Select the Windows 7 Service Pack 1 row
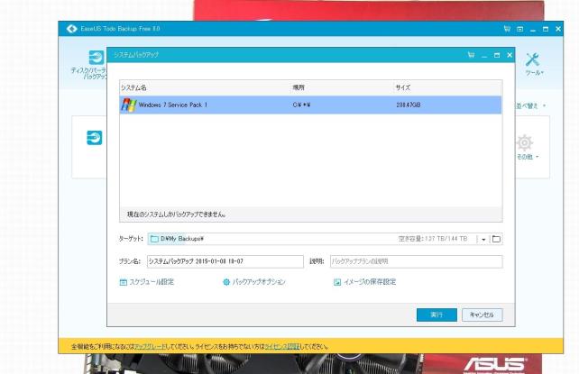 [x=310, y=105]
